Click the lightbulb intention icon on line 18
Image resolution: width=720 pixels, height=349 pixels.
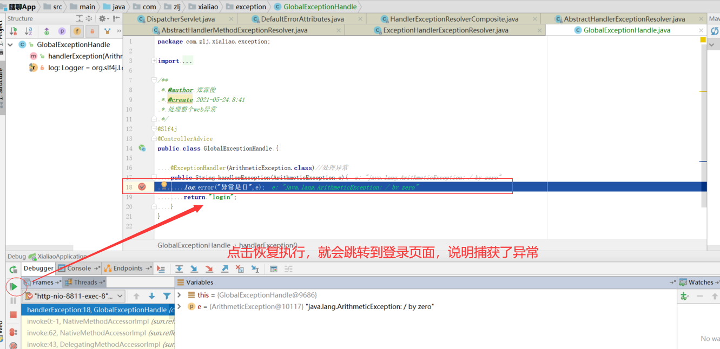(x=164, y=185)
